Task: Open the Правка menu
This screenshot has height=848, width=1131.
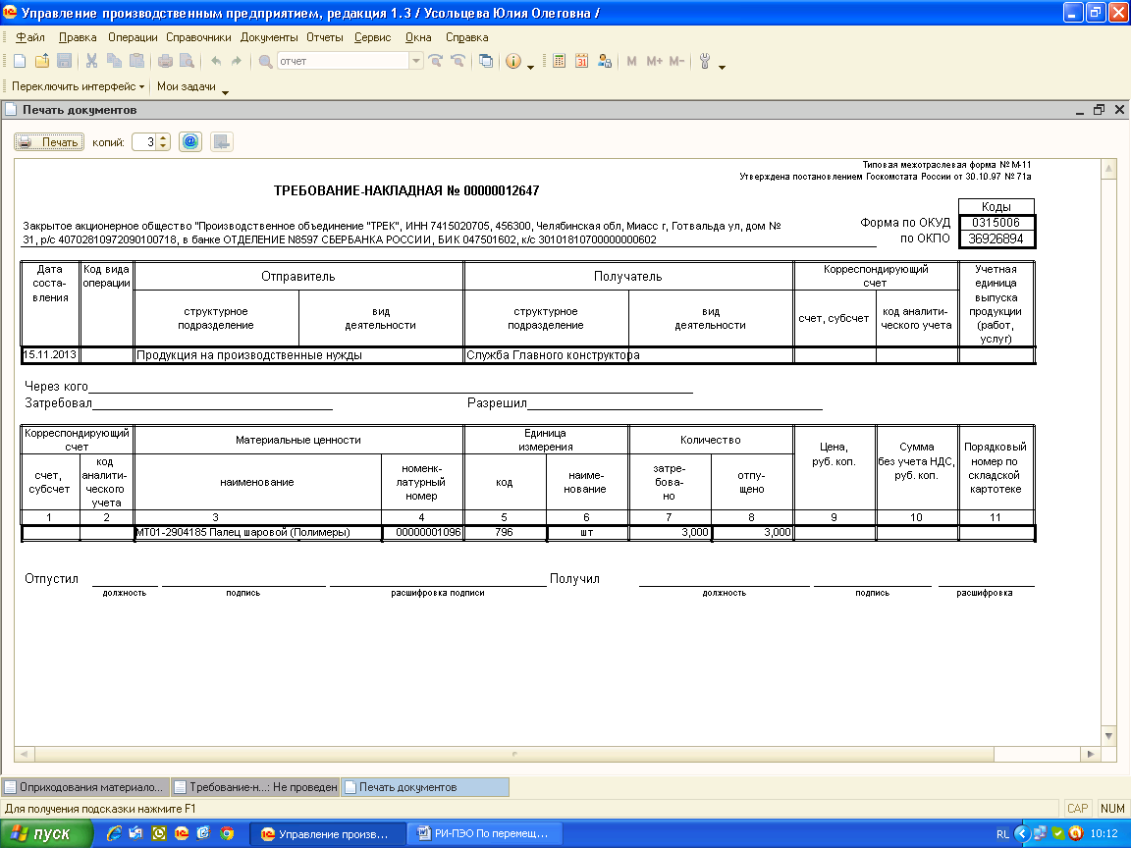Action: click(x=78, y=37)
